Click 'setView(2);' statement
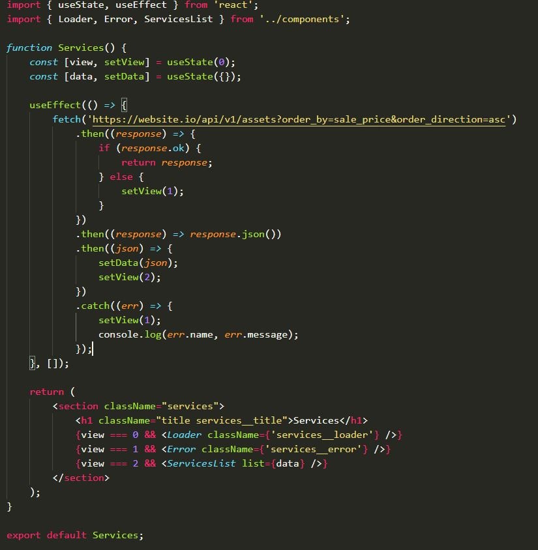The width and height of the screenshot is (538, 550). tap(130, 277)
